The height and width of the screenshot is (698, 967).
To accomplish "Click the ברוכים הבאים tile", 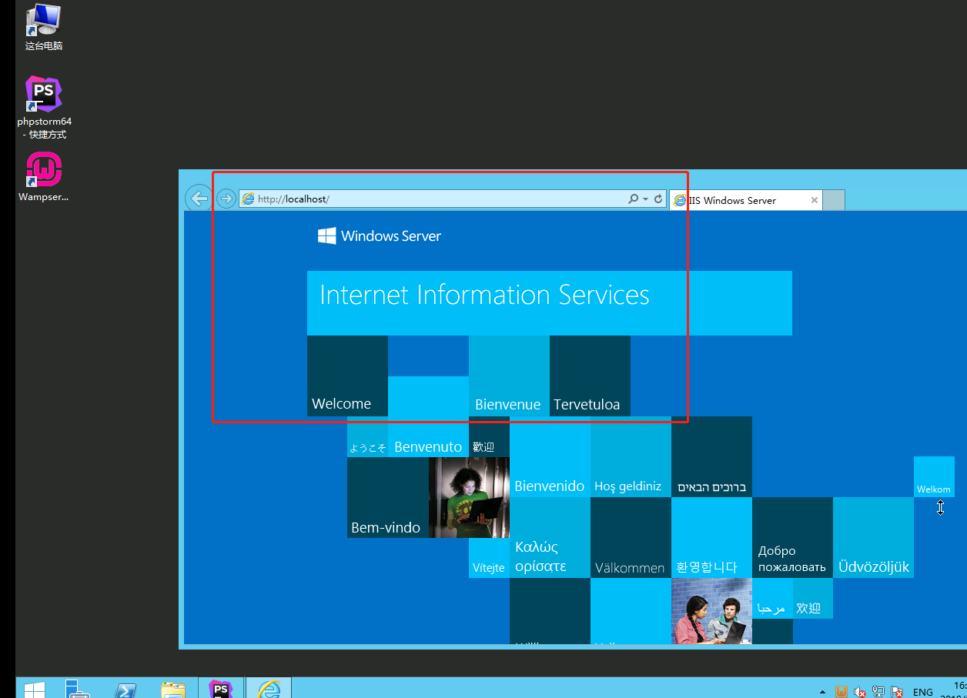I will click(x=711, y=457).
